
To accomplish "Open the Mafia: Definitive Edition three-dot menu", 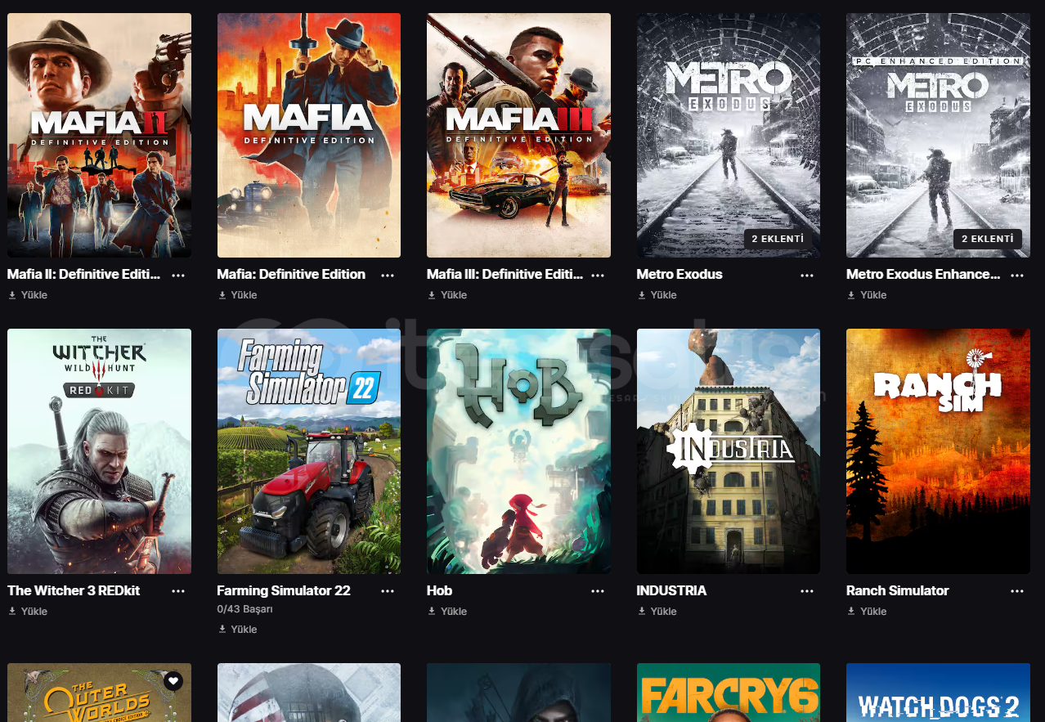I will coord(388,276).
